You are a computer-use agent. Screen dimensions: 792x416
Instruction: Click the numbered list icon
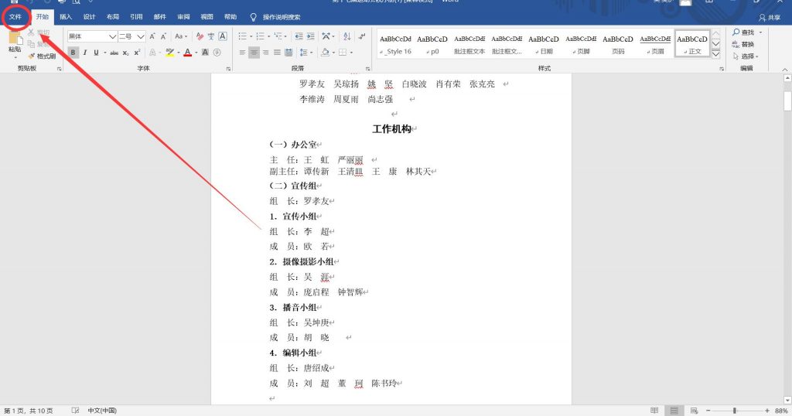pos(260,36)
